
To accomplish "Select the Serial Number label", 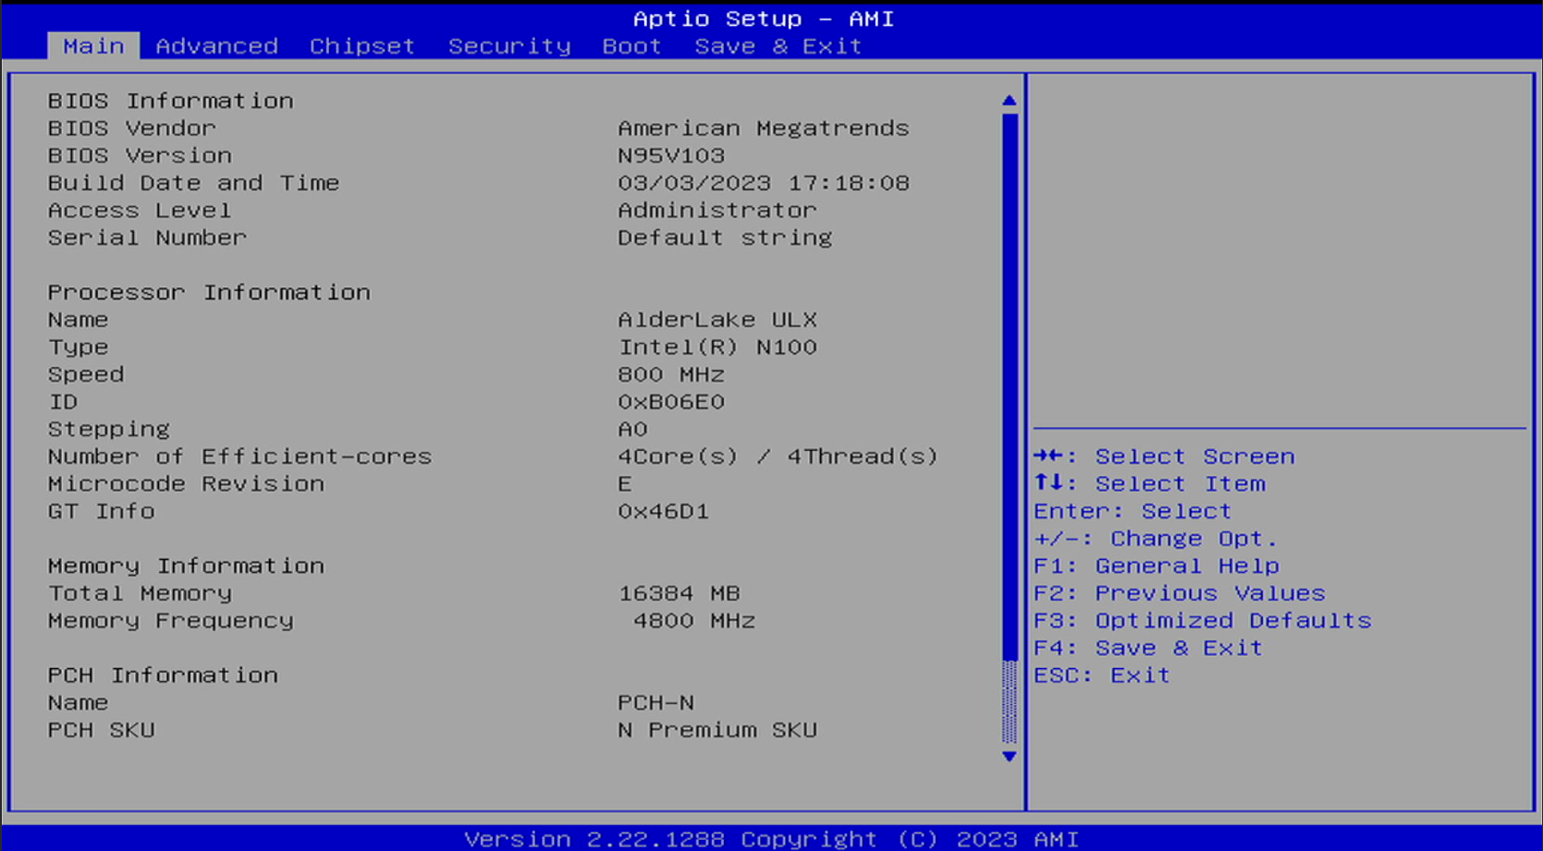I will [147, 237].
